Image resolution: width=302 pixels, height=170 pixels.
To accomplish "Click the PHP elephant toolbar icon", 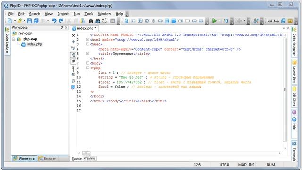I will (283, 21).
